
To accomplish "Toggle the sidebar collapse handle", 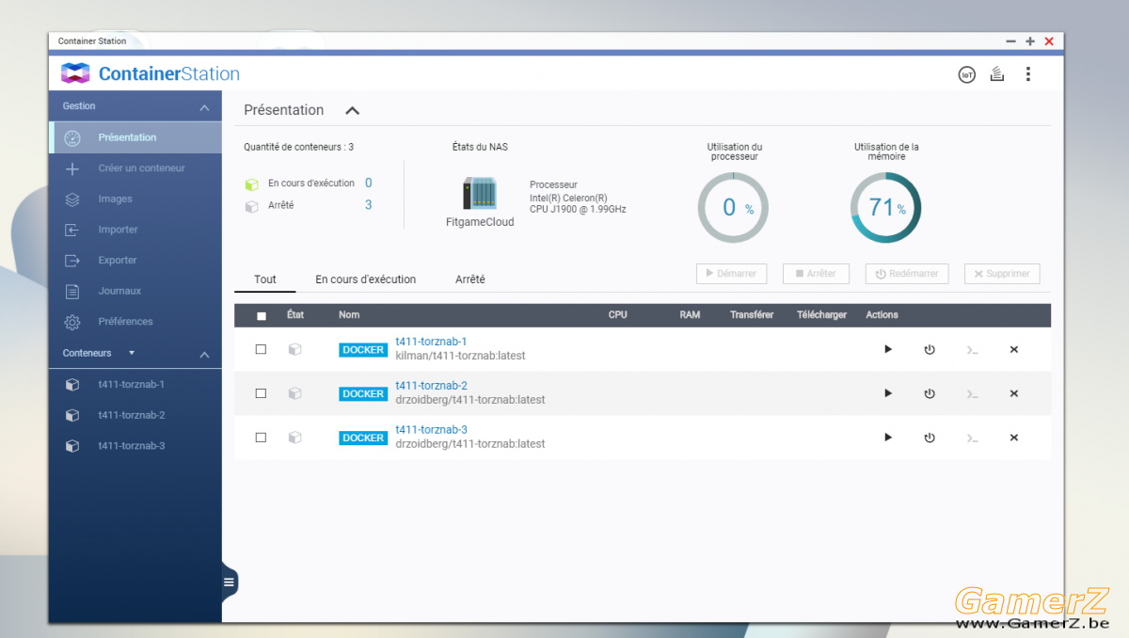I will pyautogui.click(x=229, y=582).
